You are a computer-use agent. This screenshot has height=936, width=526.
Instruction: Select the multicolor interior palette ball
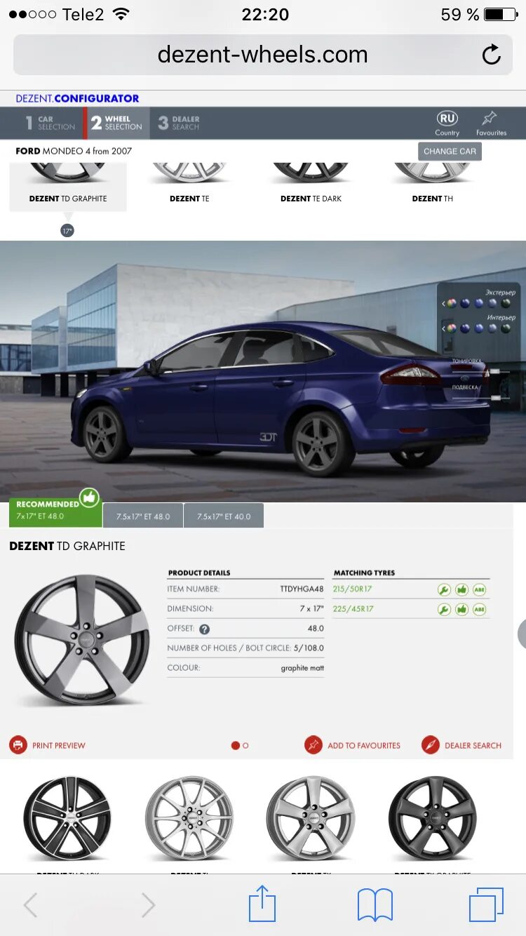pyautogui.click(x=452, y=328)
